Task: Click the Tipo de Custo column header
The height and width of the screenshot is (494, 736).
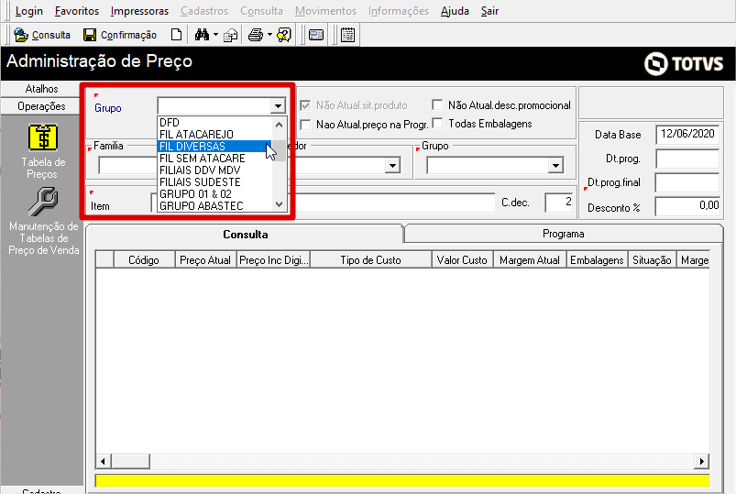Action: tap(371, 259)
